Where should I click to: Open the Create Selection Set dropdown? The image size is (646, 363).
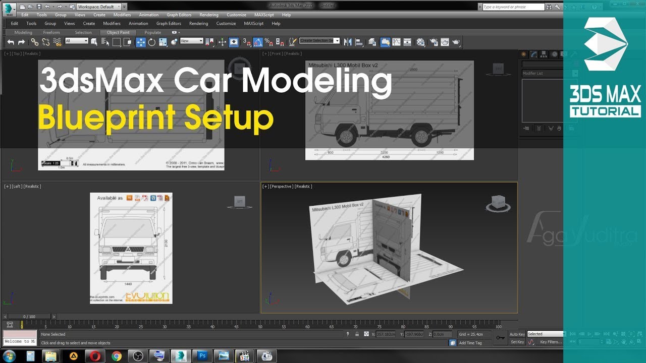[319, 41]
